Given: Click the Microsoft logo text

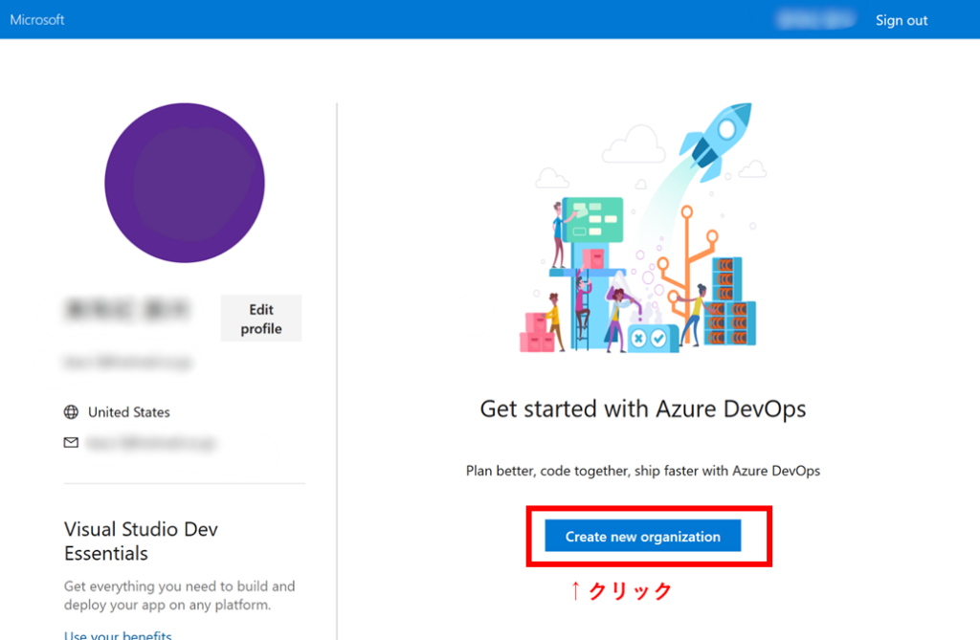Looking at the screenshot, I should 37,19.
